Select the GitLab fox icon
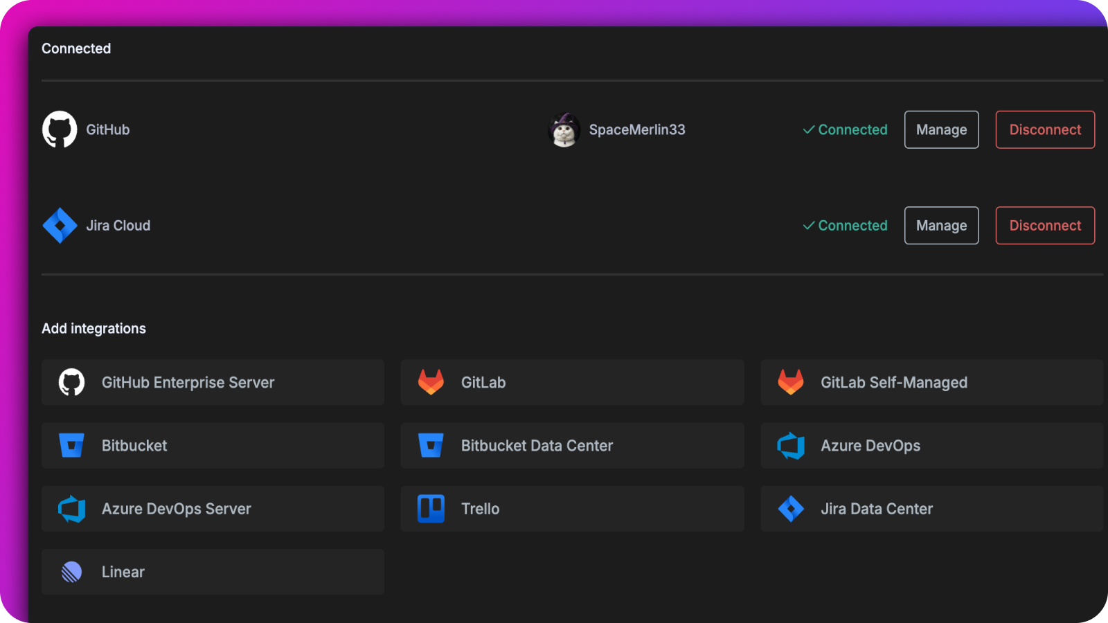The image size is (1108, 623). (x=431, y=382)
